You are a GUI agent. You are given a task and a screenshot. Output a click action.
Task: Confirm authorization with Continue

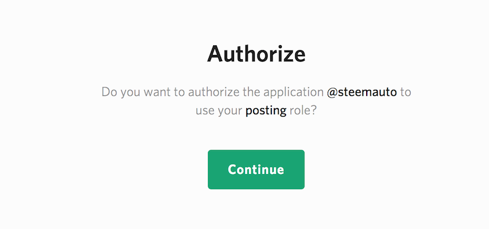pyautogui.click(x=256, y=170)
